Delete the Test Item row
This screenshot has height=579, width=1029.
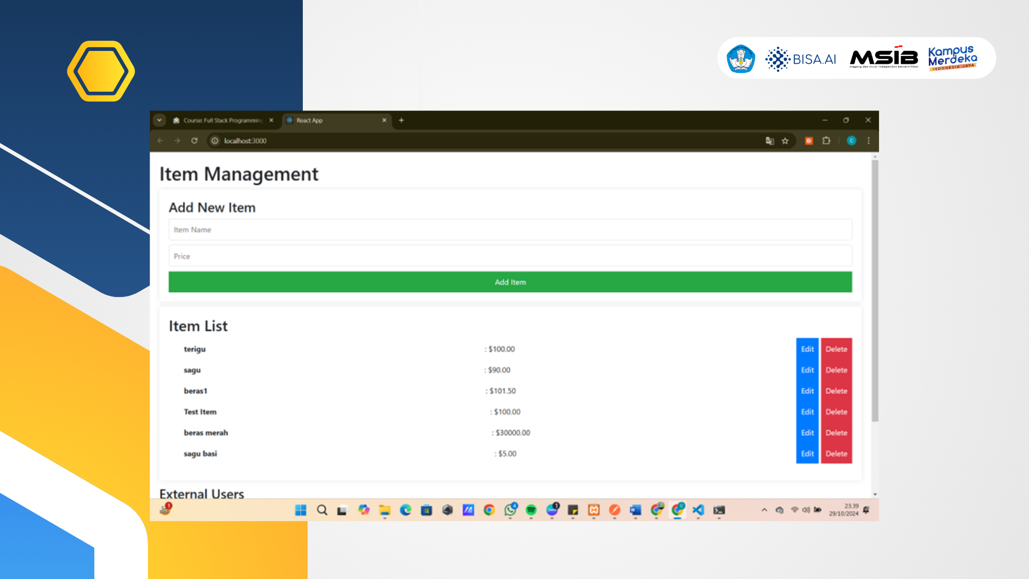pos(836,412)
